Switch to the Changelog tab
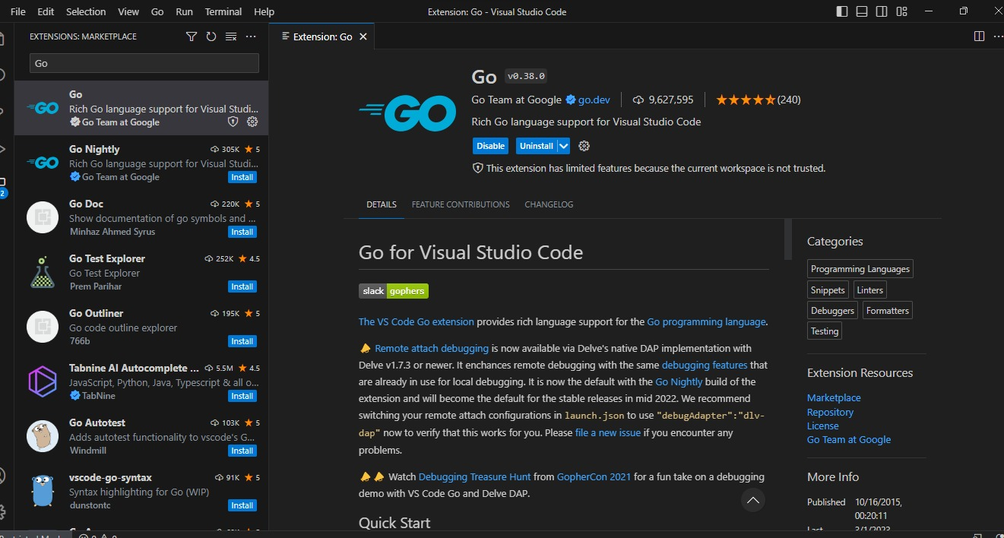Screen dimensions: 1004x538 point(549,204)
